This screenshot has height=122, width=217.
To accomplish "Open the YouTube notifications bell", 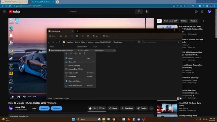I will click(x=202, y=12).
